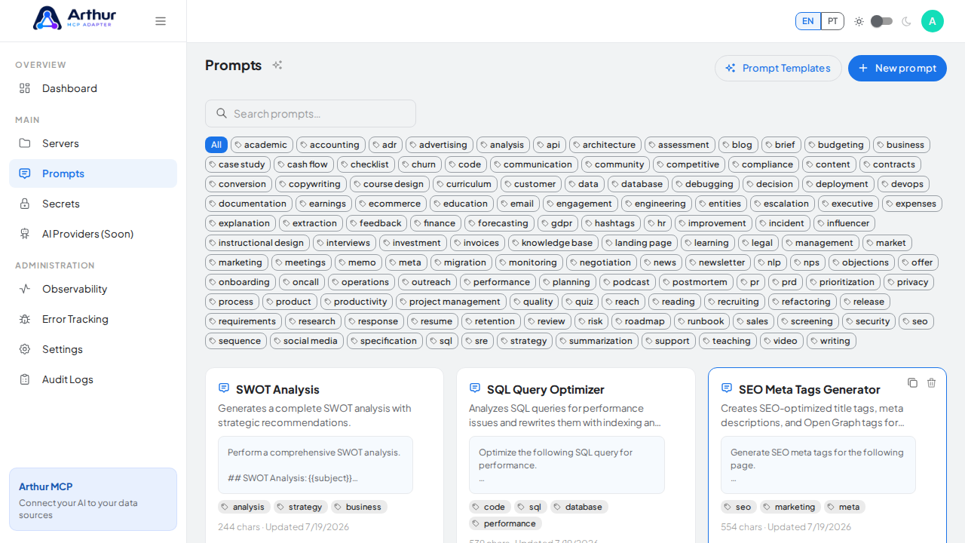This screenshot has height=543, width=965.
Task: Filter by the accounting tag
Action: (331, 145)
